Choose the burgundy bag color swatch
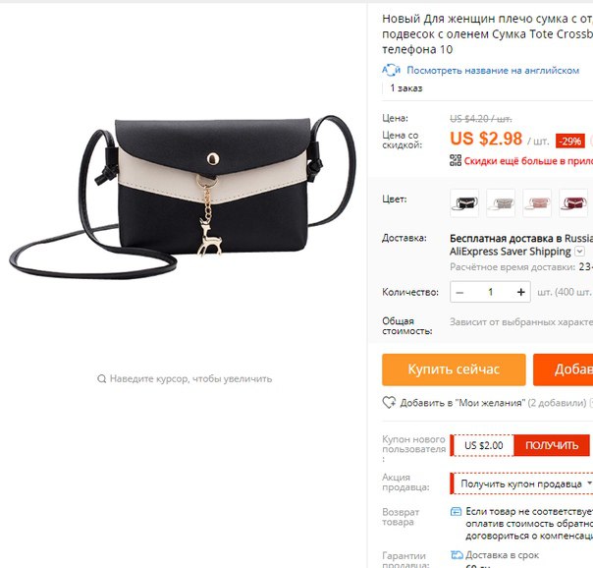The height and width of the screenshot is (568, 593). (573, 203)
